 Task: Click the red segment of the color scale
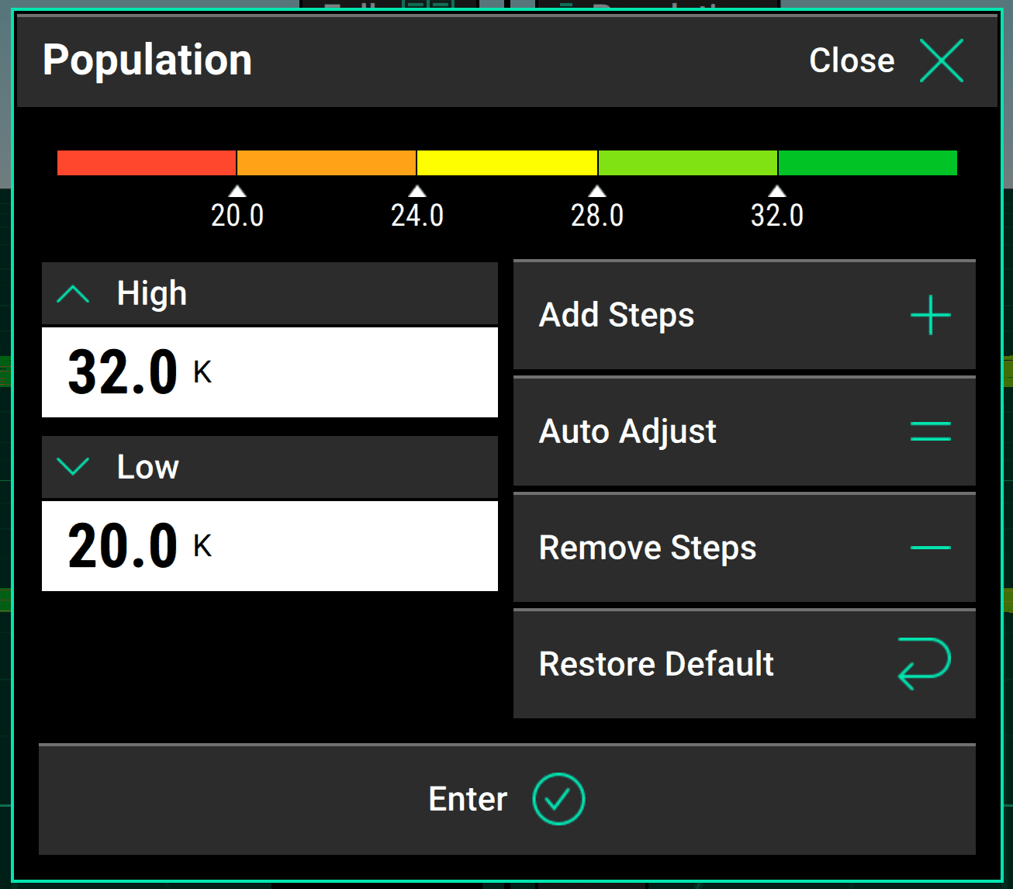click(146, 163)
